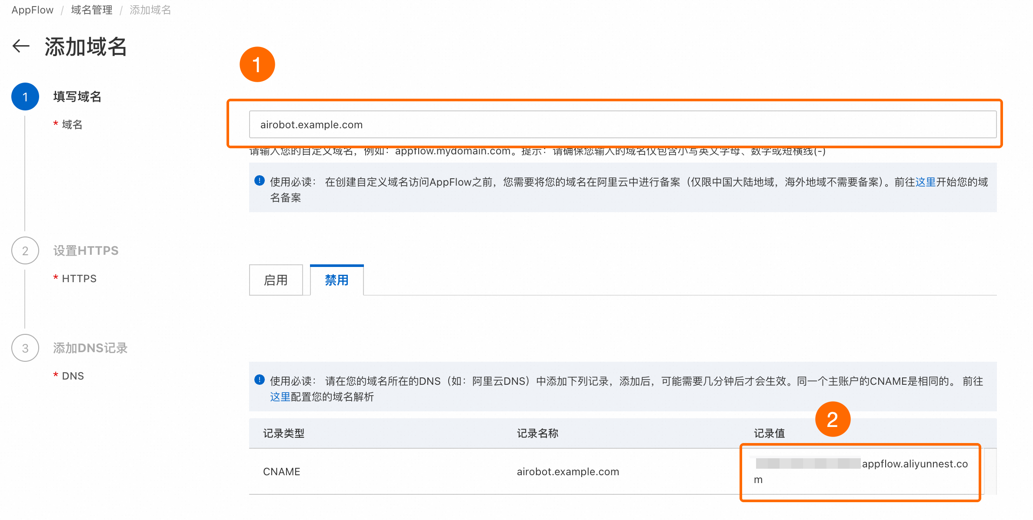The width and height of the screenshot is (1033, 520).
Task: Click 记录类型 column header
Action: point(284,433)
